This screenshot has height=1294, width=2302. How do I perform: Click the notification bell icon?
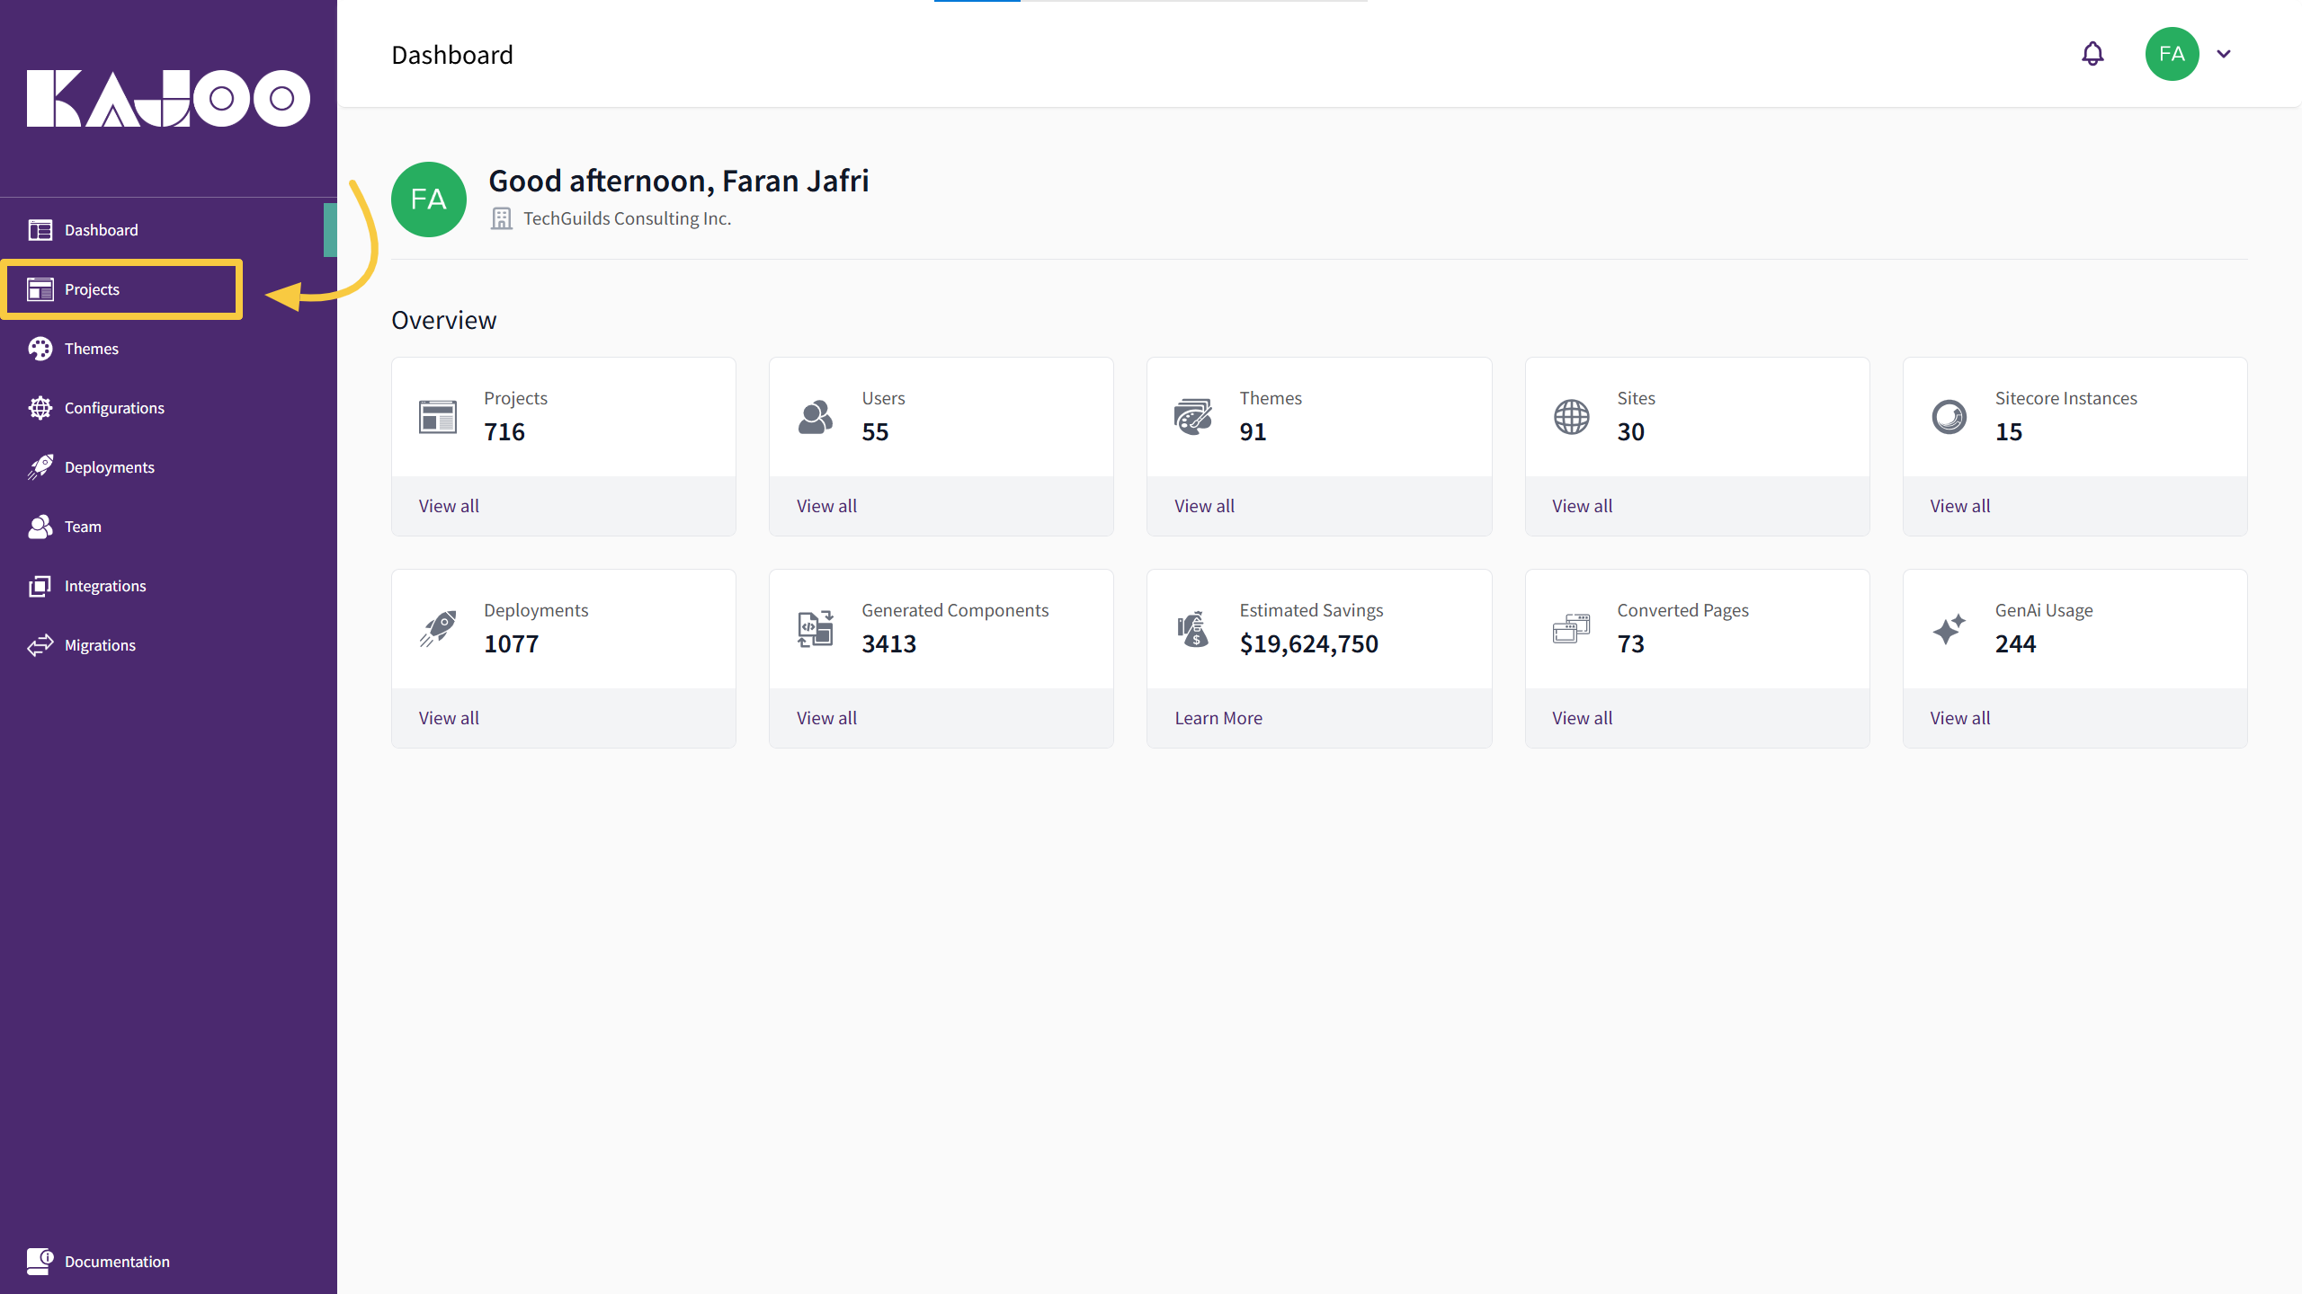(2092, 54)
